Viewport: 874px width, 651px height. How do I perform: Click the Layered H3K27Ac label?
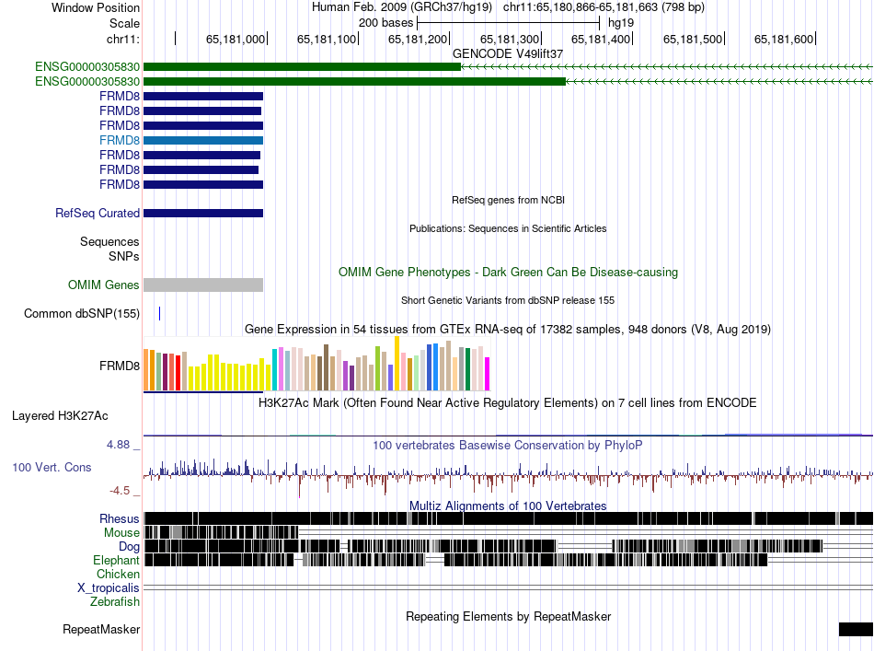[x=60, y=416]
